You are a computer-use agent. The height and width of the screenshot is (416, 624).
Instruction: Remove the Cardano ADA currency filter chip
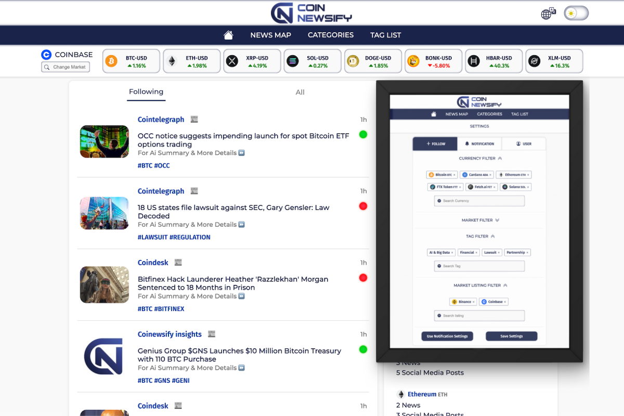[x=491, y=175]
